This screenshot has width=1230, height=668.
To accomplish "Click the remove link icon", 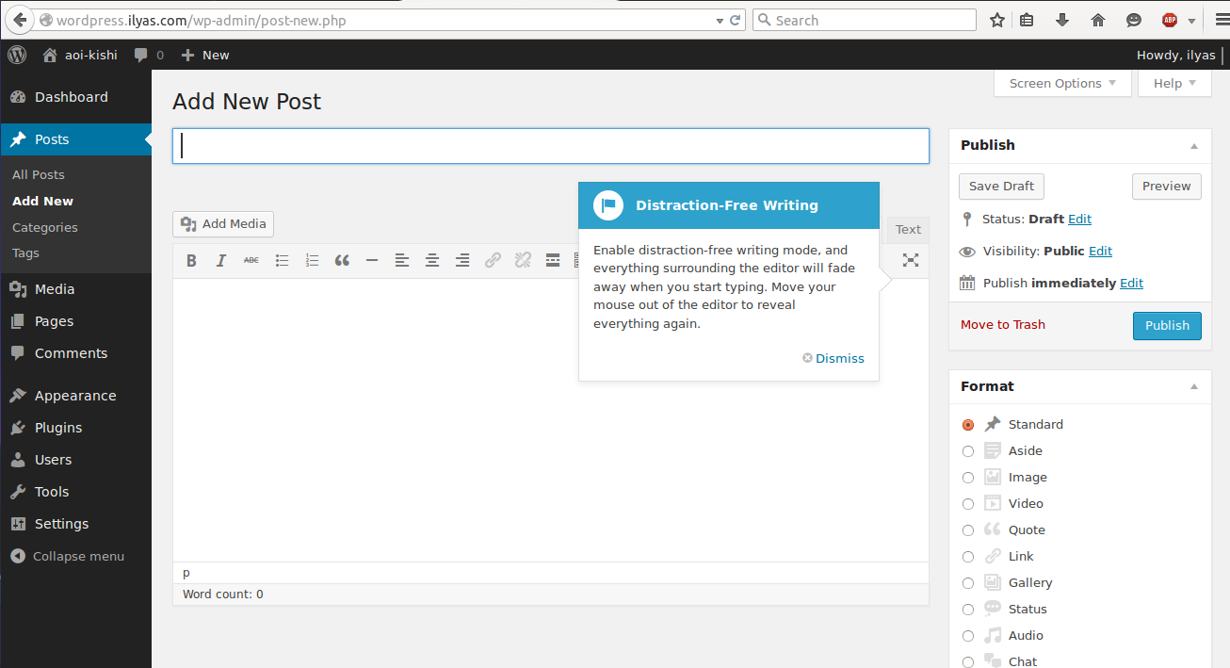I will [523, 261].
